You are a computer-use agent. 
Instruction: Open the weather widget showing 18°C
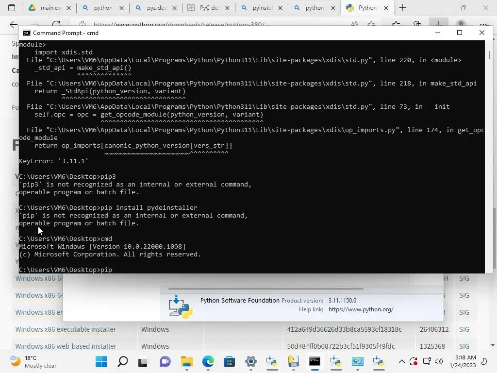point(33,361)
